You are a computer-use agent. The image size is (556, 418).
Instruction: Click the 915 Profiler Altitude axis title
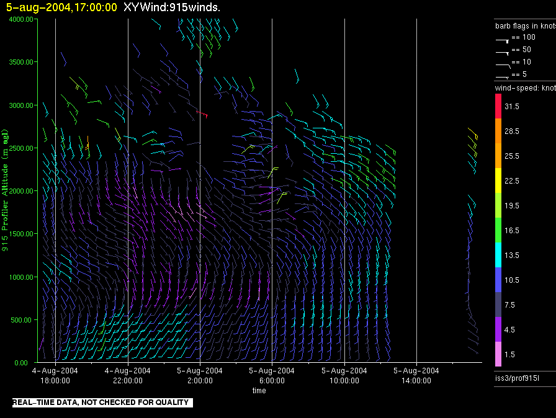tap(5, 190)
